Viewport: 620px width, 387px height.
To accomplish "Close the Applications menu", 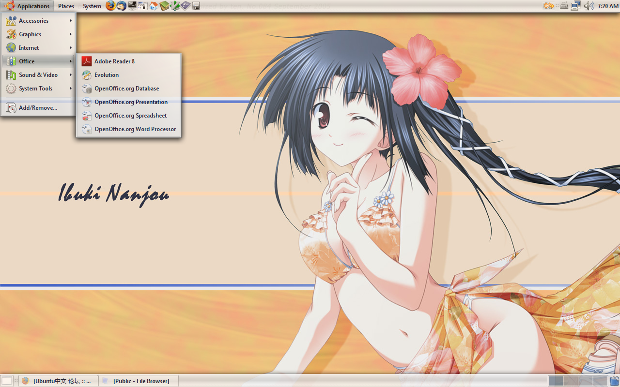I will [28, 6].
